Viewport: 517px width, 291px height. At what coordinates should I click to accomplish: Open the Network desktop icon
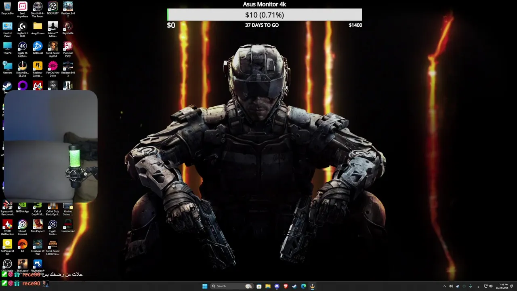[x=7, y=68]
